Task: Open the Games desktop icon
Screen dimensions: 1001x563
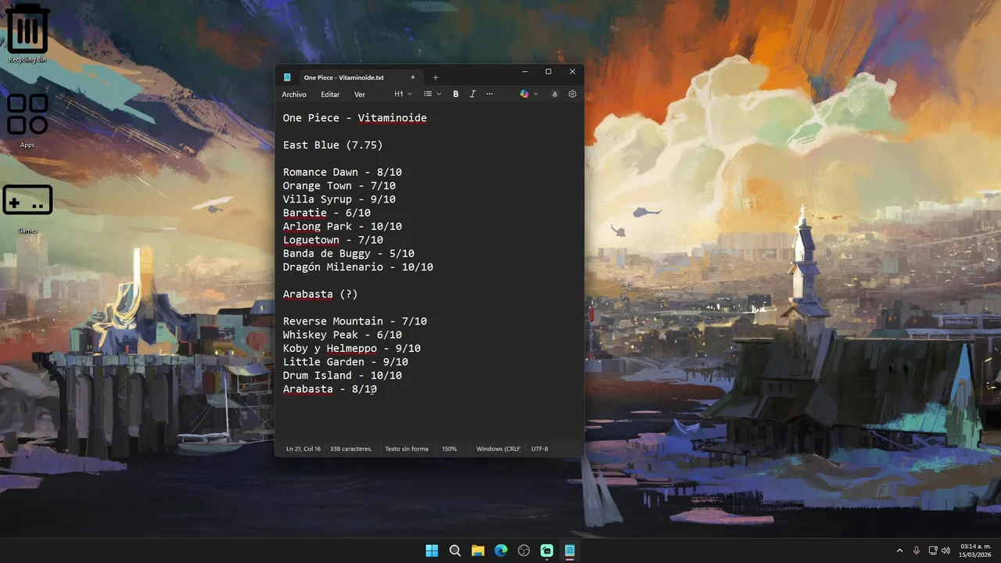Action: [x=27, y=207]
